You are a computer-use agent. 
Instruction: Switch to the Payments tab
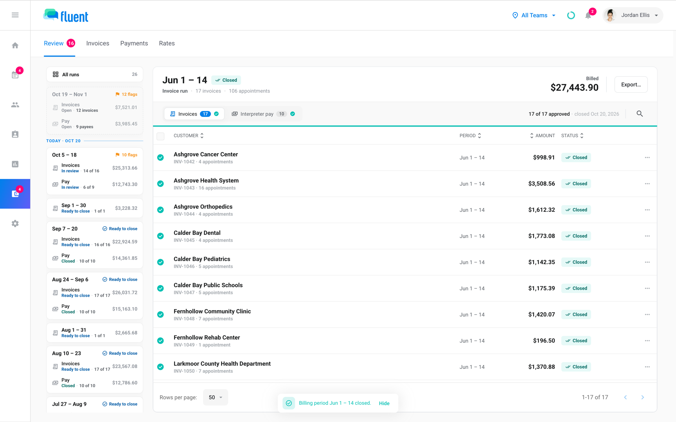(134, 43)
